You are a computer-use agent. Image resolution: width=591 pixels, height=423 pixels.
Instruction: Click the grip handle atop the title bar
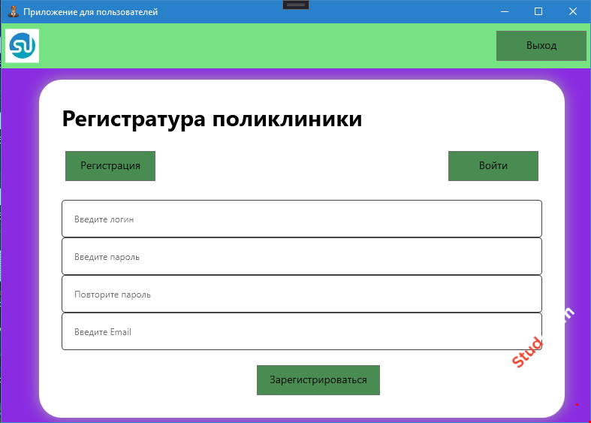pos(296,5)
